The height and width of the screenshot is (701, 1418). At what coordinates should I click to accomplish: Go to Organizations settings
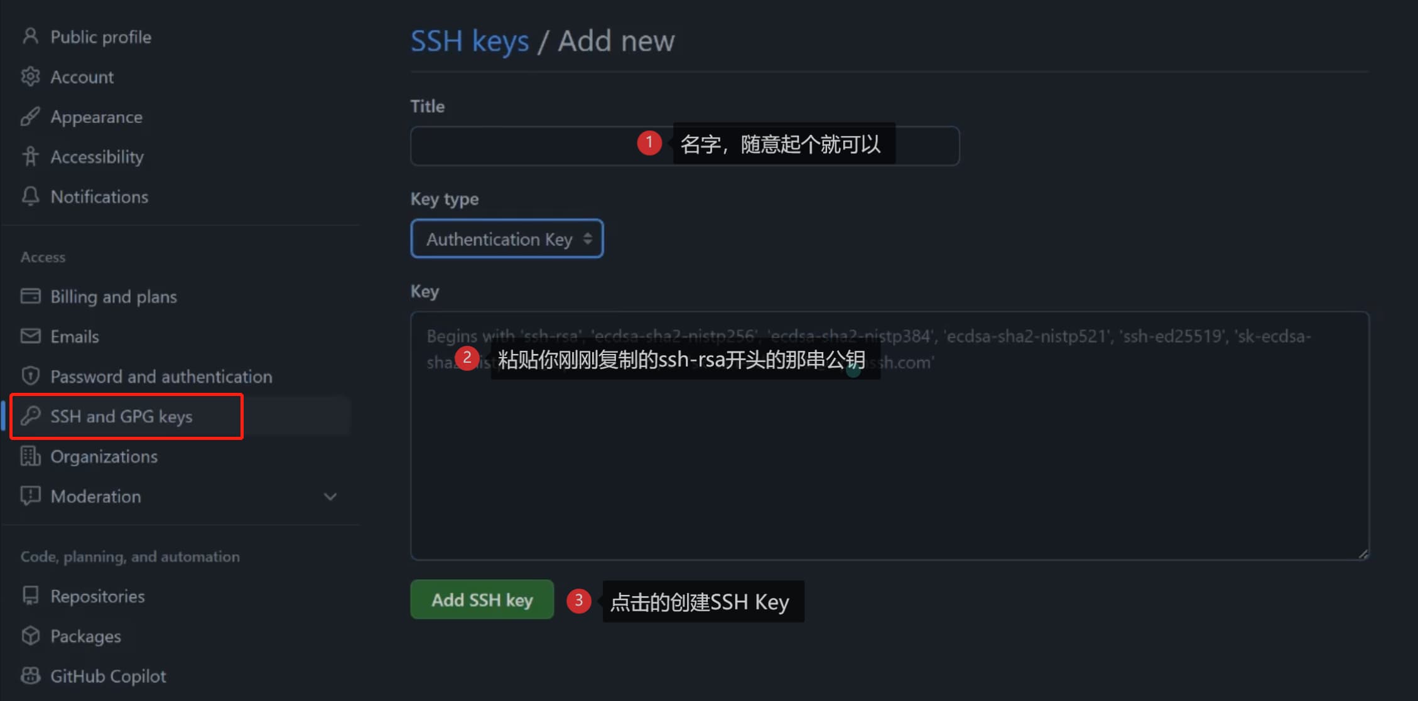coord(104,456)
